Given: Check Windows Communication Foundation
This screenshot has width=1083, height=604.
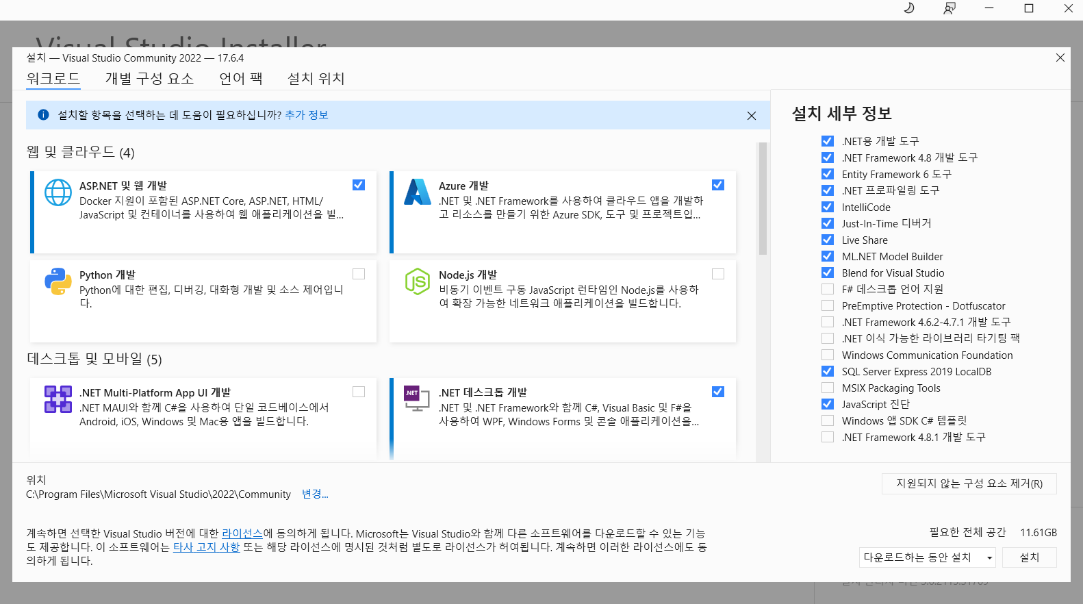Looking at the screenshot, I should click(x=828, y=355).
